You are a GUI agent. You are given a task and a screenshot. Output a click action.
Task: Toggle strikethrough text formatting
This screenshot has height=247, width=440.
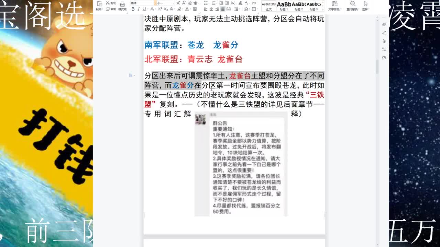(152, 9)
